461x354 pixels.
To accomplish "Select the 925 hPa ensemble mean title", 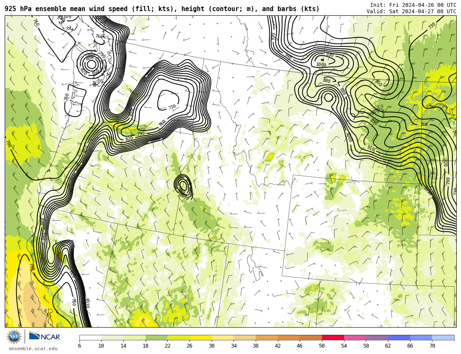I will click(162, 9).
